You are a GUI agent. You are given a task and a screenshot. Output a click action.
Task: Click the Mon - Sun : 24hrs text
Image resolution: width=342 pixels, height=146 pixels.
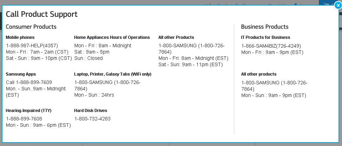[x=94, y=95]
